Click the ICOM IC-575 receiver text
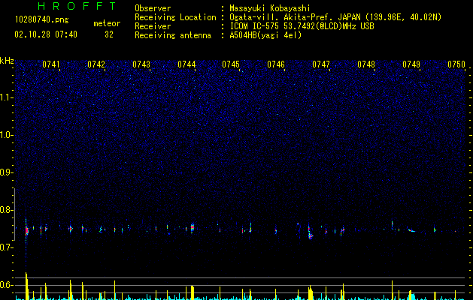 click(x=302, y=26)
